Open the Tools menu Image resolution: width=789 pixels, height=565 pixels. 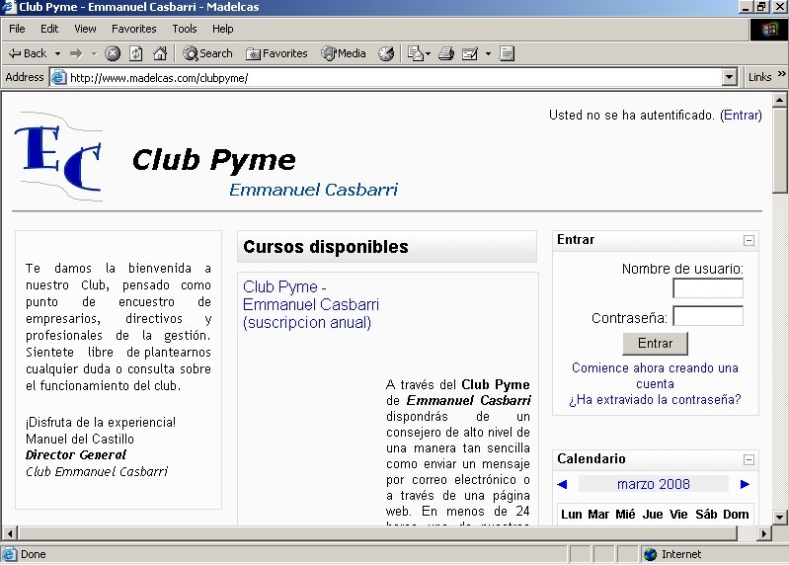click(x=185, y=29)
